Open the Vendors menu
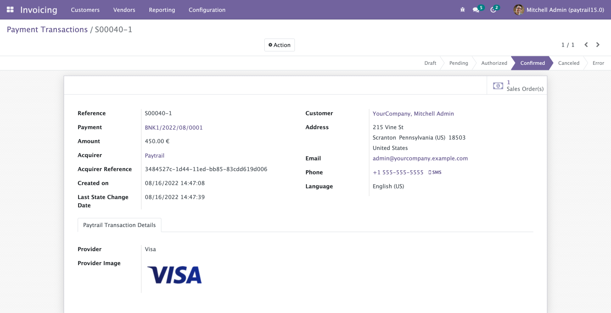Screen dimensions: 611x313 (x=124, y=10)
